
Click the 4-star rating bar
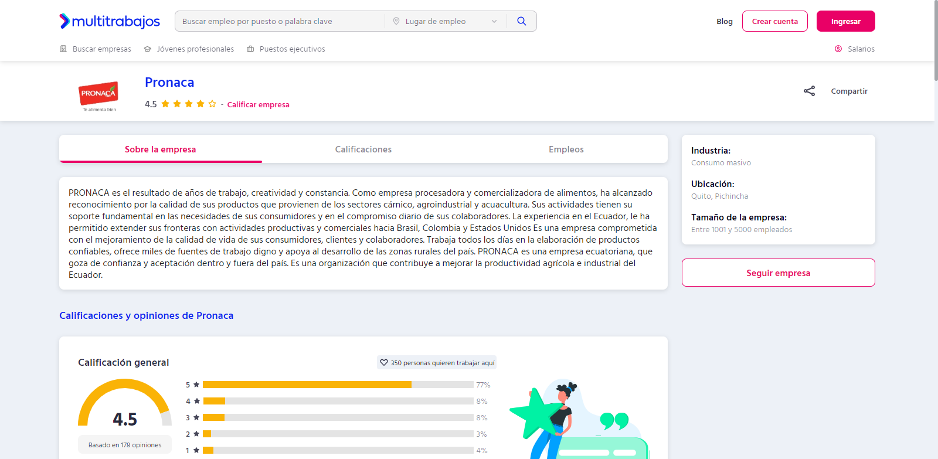coord(338,401)
